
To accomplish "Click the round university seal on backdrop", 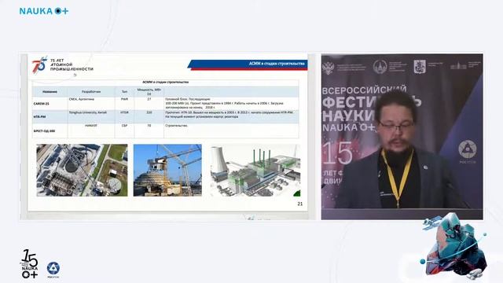I will [x=380, y=67].
